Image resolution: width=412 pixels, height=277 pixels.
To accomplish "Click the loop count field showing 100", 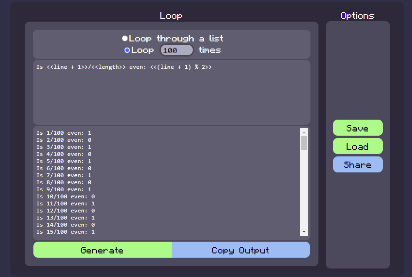I will [x=177, y=50].
